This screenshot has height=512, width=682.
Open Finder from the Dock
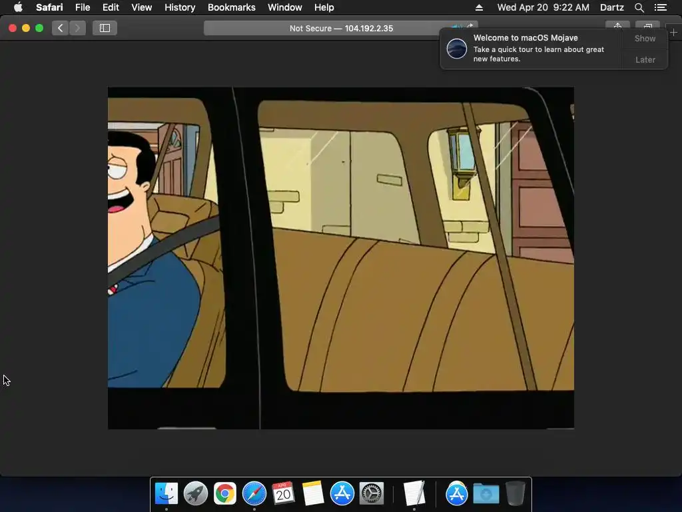[166, 494]
